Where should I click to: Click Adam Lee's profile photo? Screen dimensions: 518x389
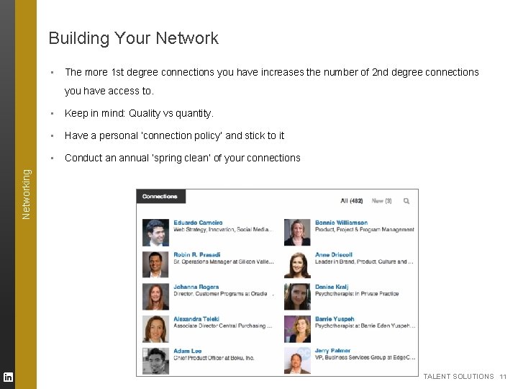coord(155,360)
